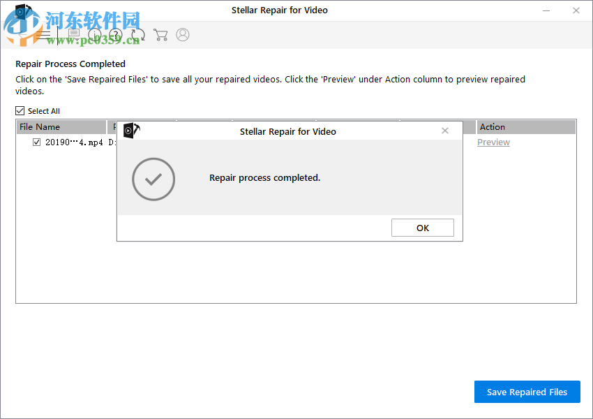Viewport: 593px width, 419px height.
Task: Open the hamburger menu
Action: (x=45, y=34)
